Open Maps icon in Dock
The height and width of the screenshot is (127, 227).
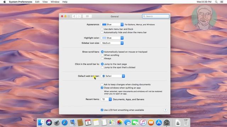112,122
